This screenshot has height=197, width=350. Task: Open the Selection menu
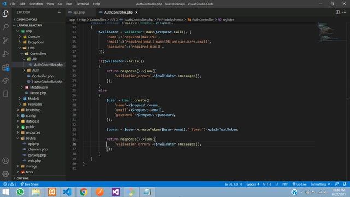(36, 4)
